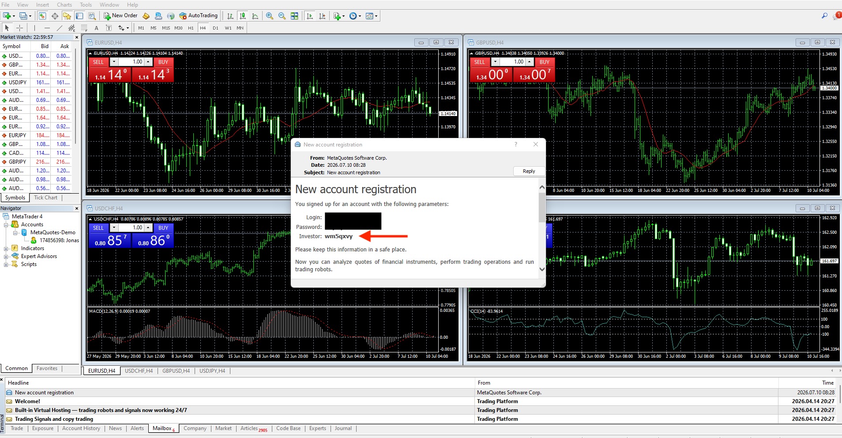Draw a horizontal line tool
The height and width of the screenshot is (438, 842).
click(47, 28)
